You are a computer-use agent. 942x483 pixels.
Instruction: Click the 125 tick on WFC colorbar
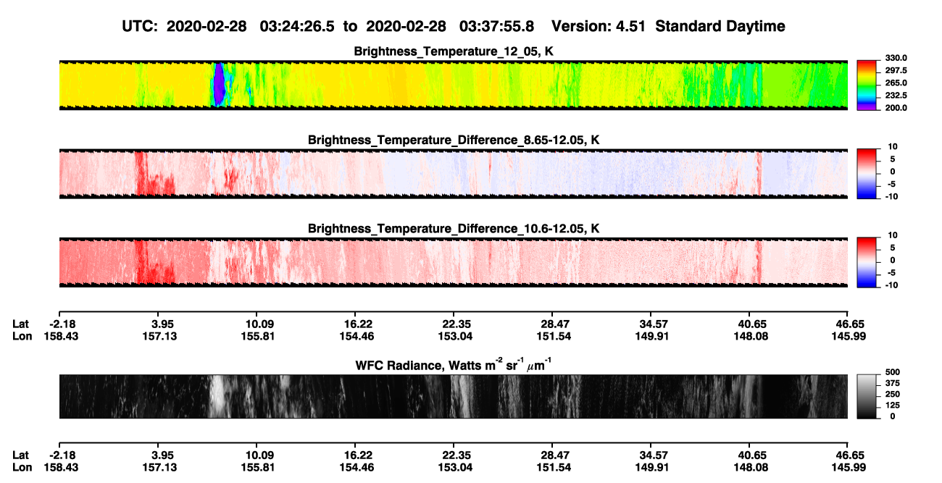[x=893, y=405]
